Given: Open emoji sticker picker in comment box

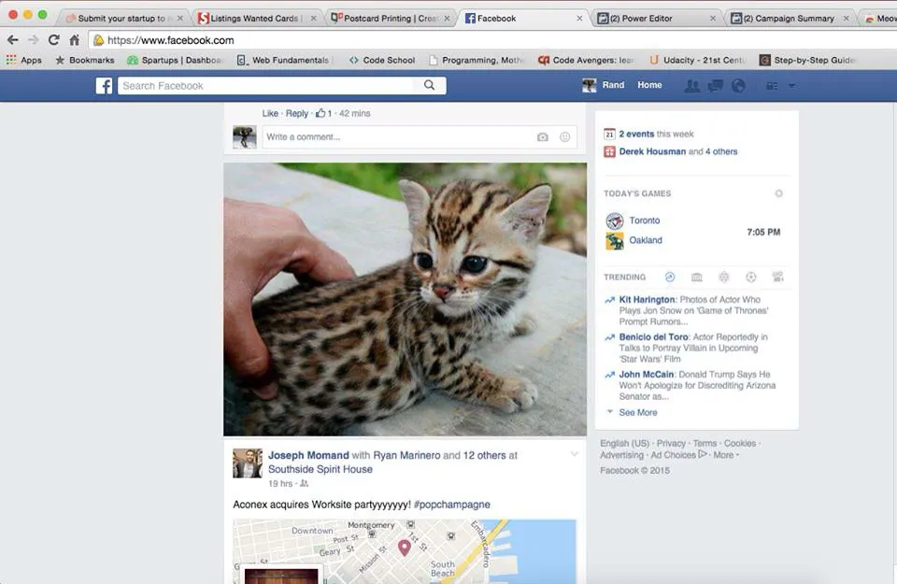Looking at the screenshot, I should coord(564,137).
